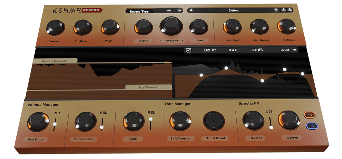Click the large Reverb Vol knob
The width and height of the screenshot is (342, 159).
[x=171, y=26]
